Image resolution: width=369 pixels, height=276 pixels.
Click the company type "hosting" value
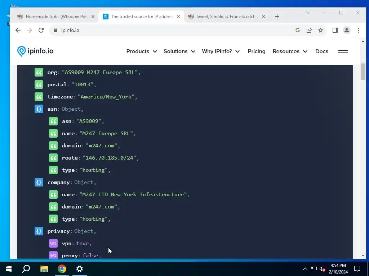coord(93,219)
